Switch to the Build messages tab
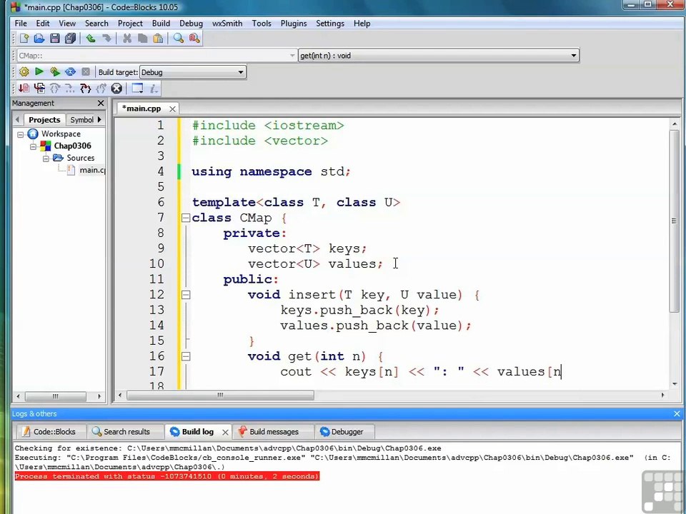 (274, 432)
